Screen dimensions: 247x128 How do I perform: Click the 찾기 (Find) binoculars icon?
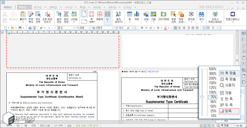201,14
